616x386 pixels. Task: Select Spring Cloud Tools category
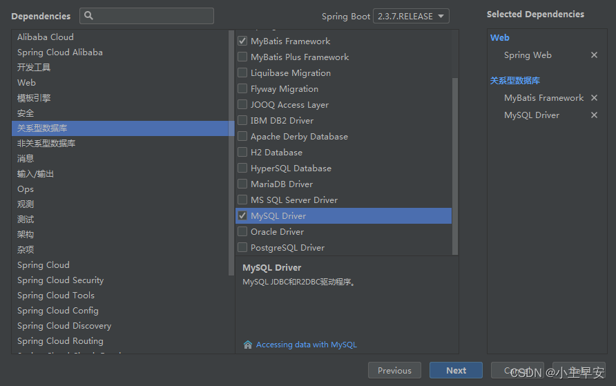click(x=120, y=296)
